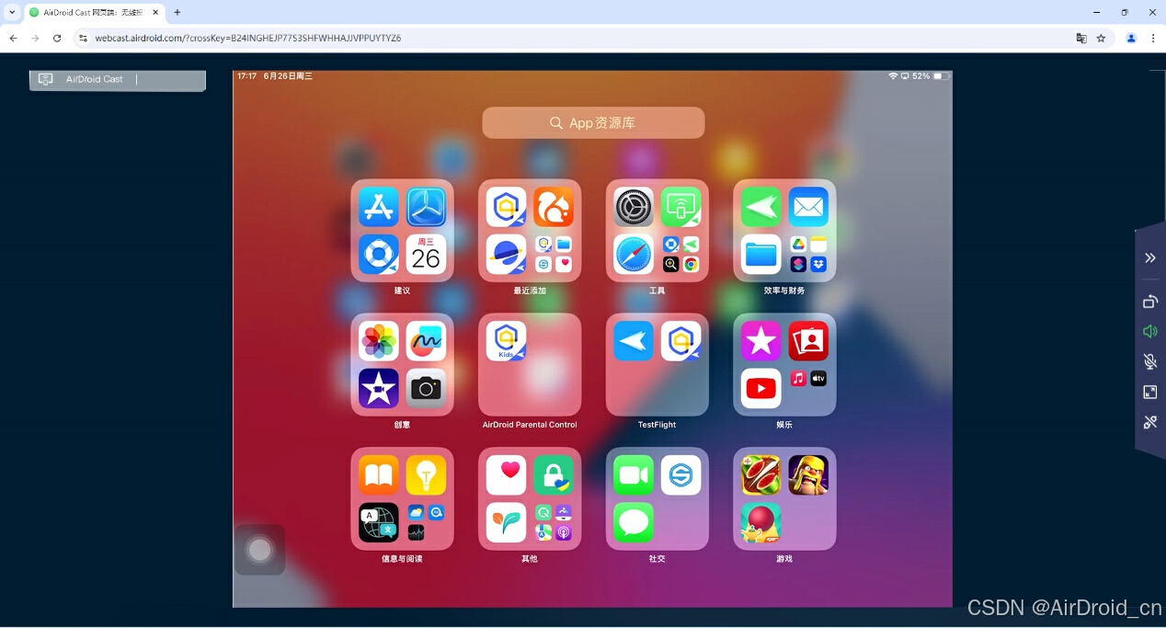
Task: Open the blue three-blade propeller app
Action: point(426,207)
